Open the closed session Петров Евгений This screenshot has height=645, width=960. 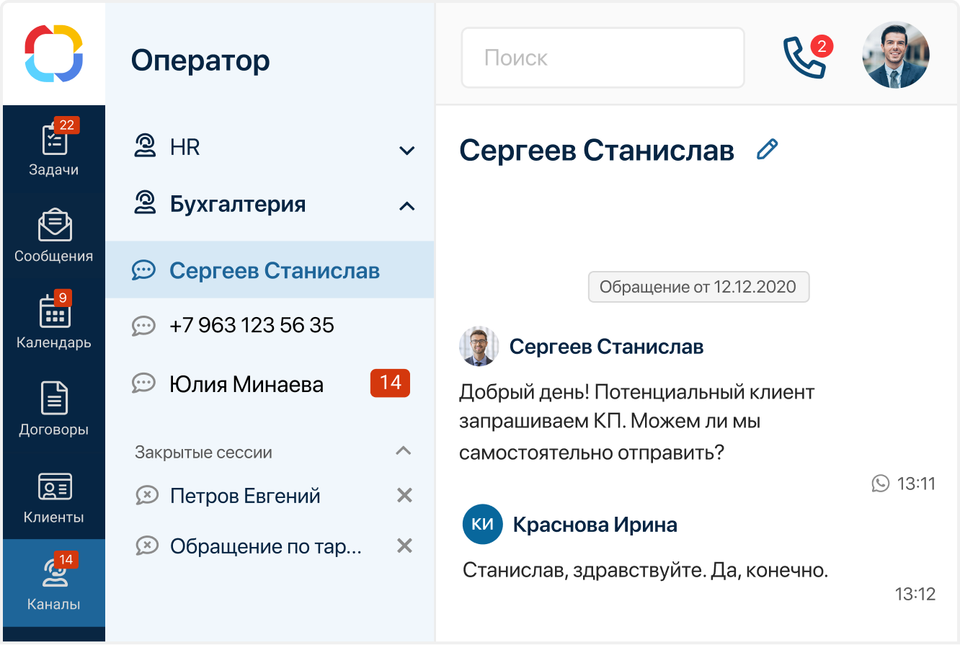(x=245, y=496)
